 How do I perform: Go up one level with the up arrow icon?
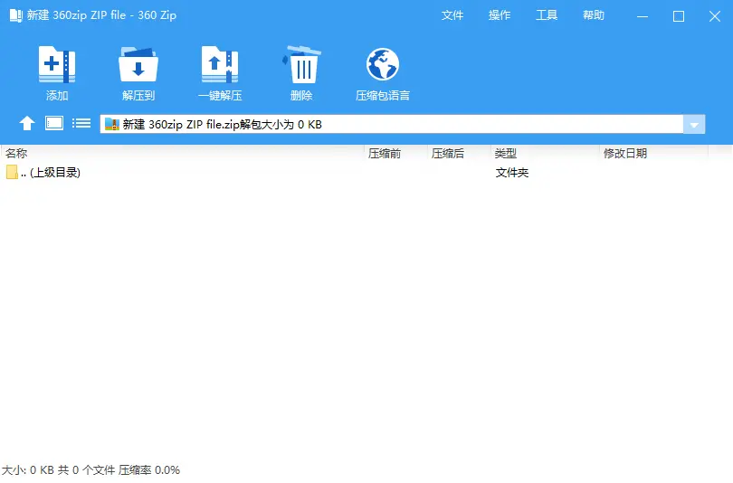(x=27, y=123)
